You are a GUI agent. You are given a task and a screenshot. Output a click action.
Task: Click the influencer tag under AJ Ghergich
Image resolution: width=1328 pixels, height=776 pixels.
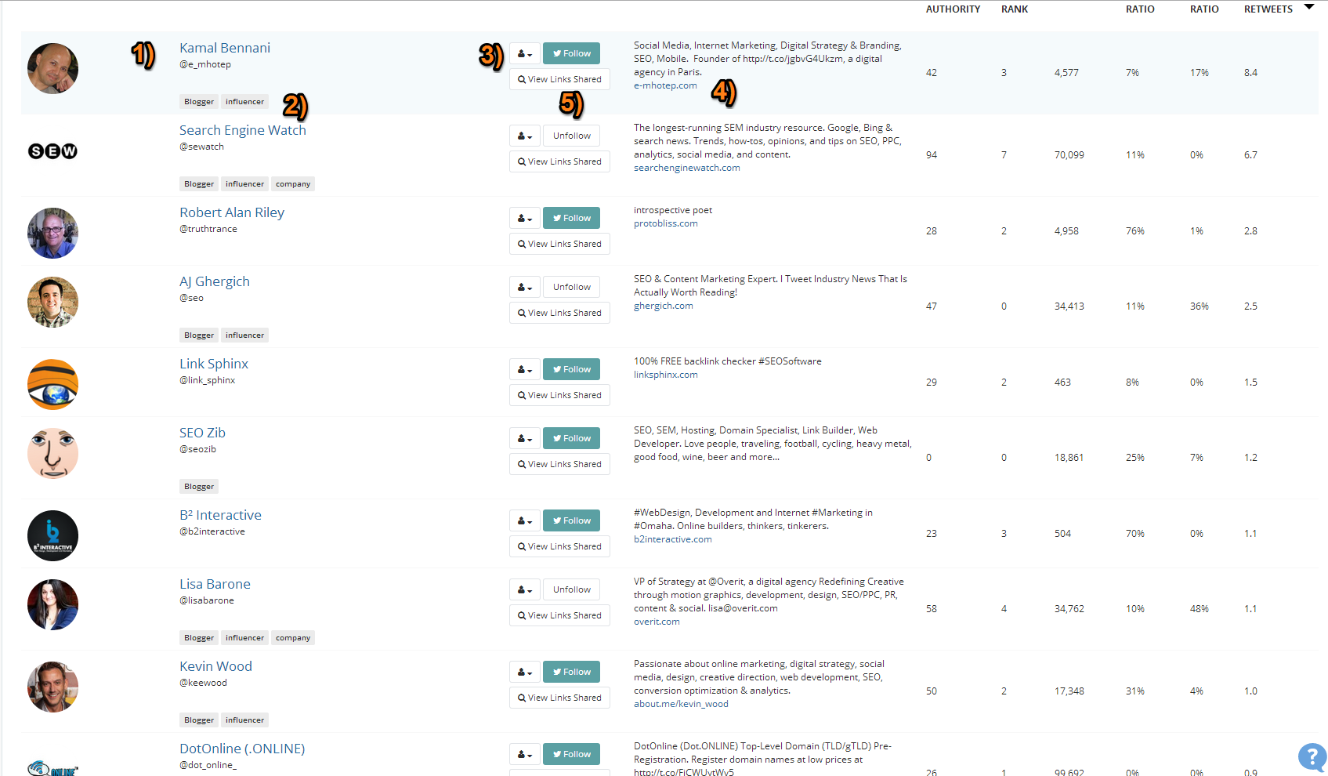[244, 335]
